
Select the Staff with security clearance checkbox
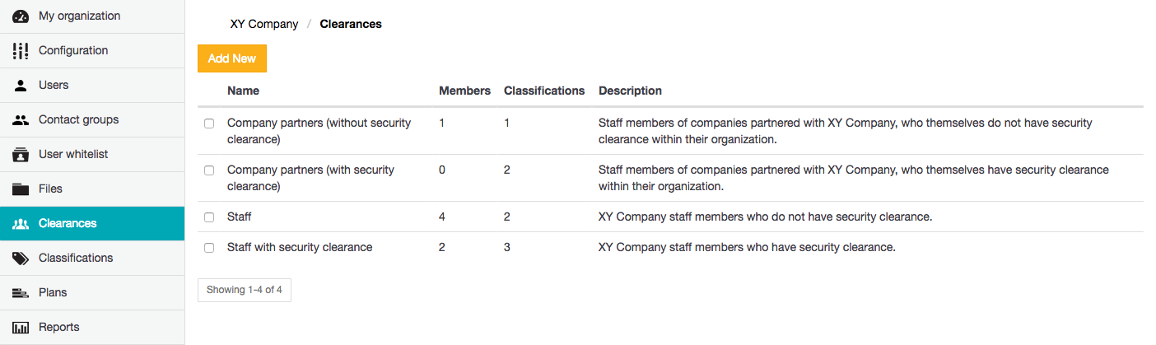[x=209, y=248]
